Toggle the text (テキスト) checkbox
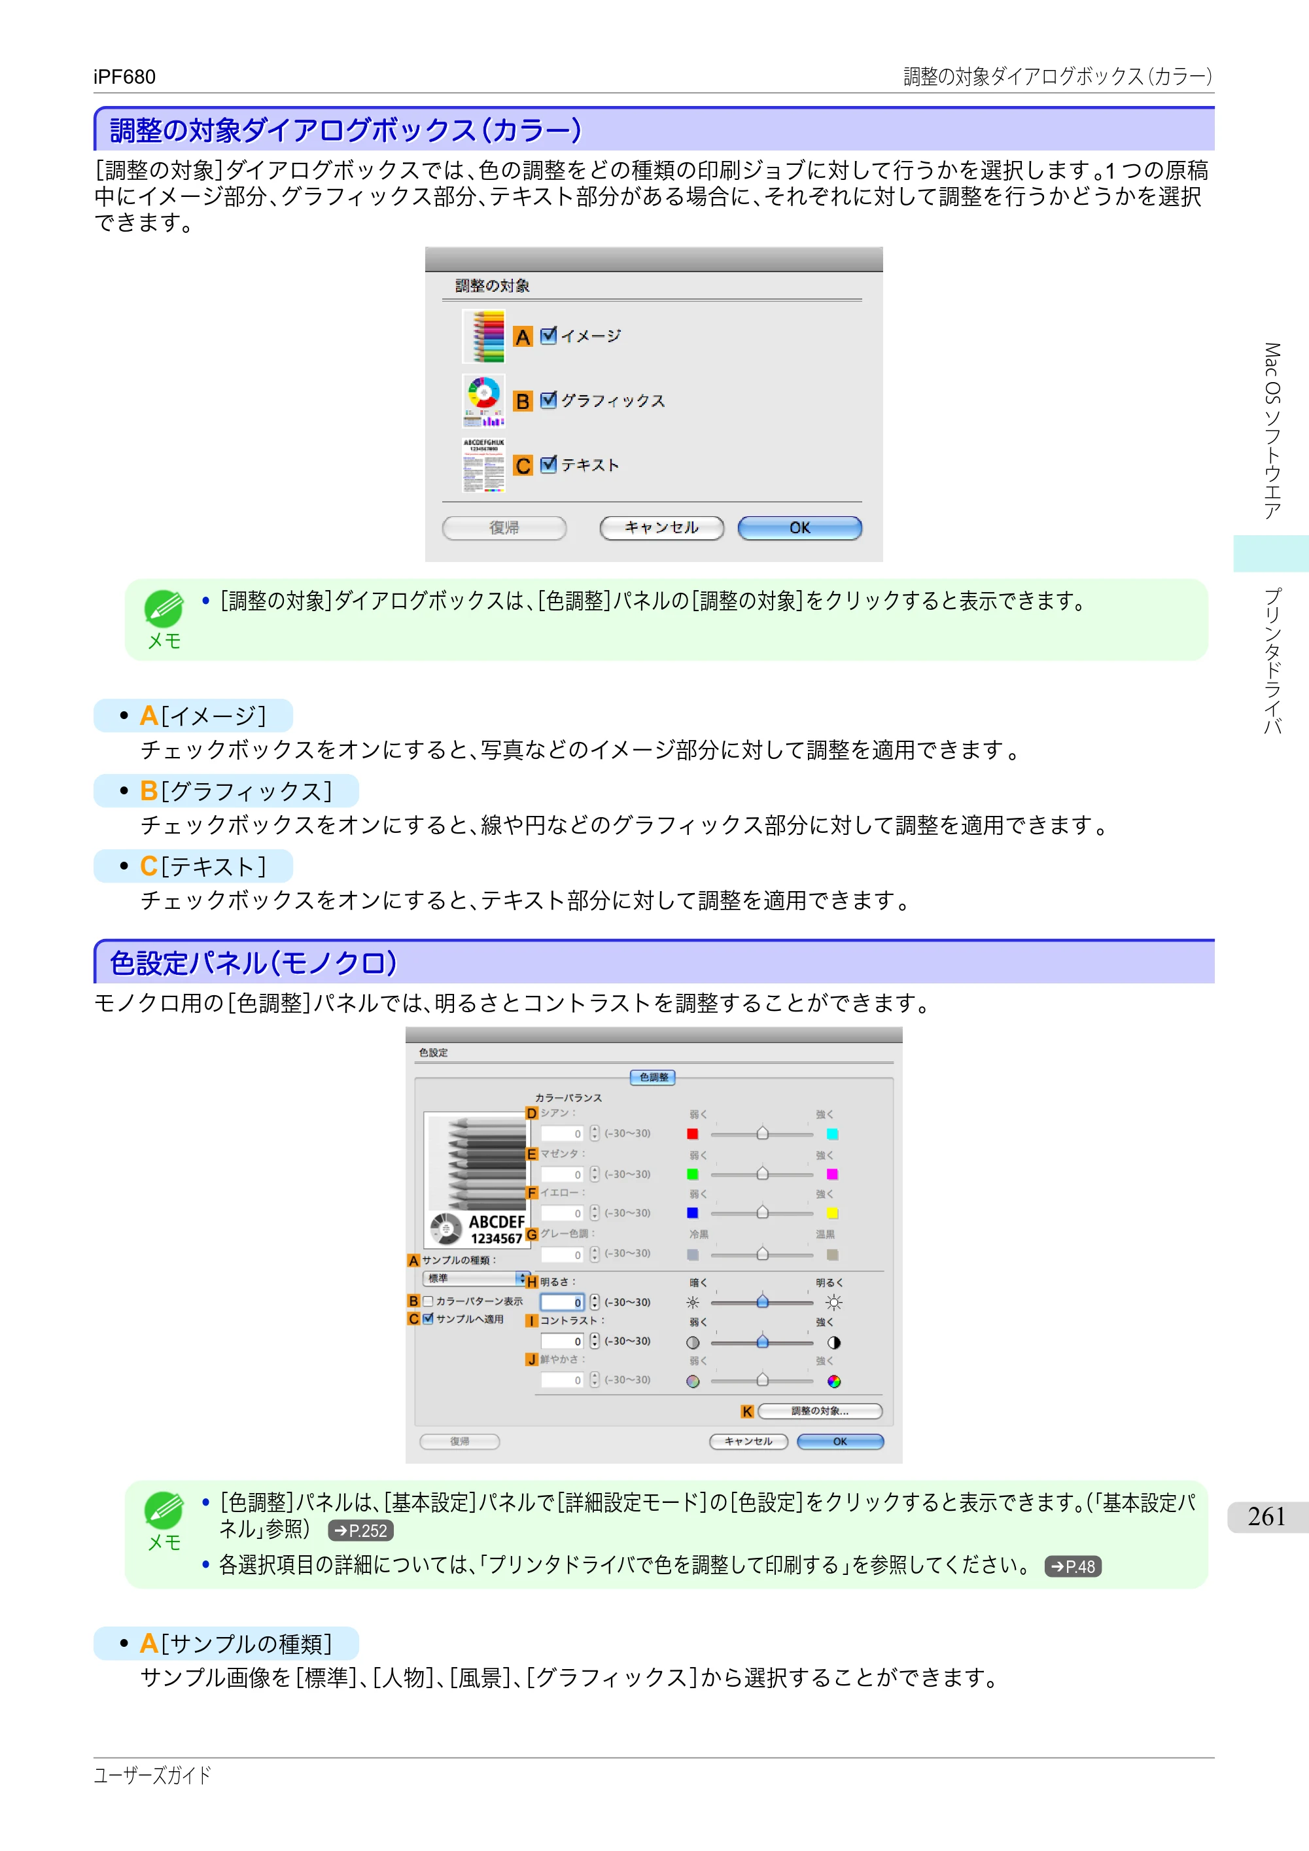This screenshot has height=1851, width=1309. click(x=548, y=465)
